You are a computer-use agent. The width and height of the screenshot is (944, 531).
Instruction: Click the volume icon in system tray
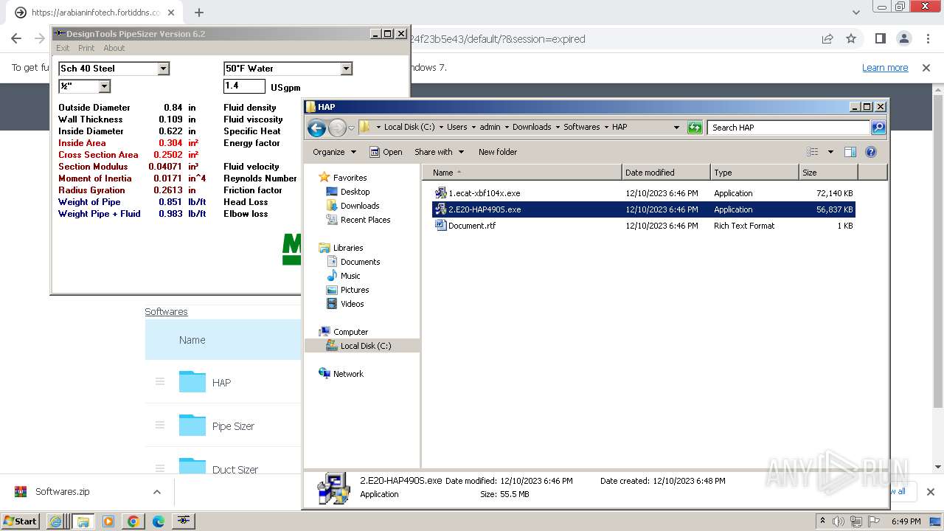coord(838,521)
